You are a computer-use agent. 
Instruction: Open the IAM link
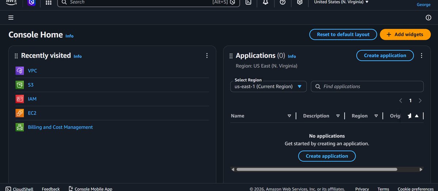click(32, 99)
